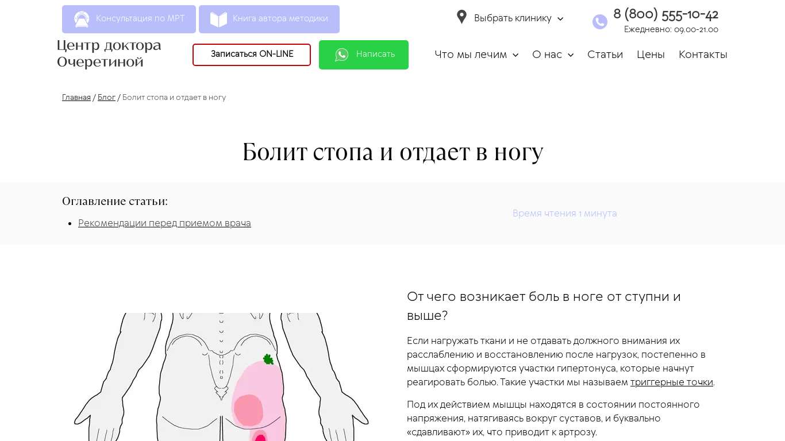Follow the Главная breadcrumb link
The image size is (785, 441).
pos(76,98)
